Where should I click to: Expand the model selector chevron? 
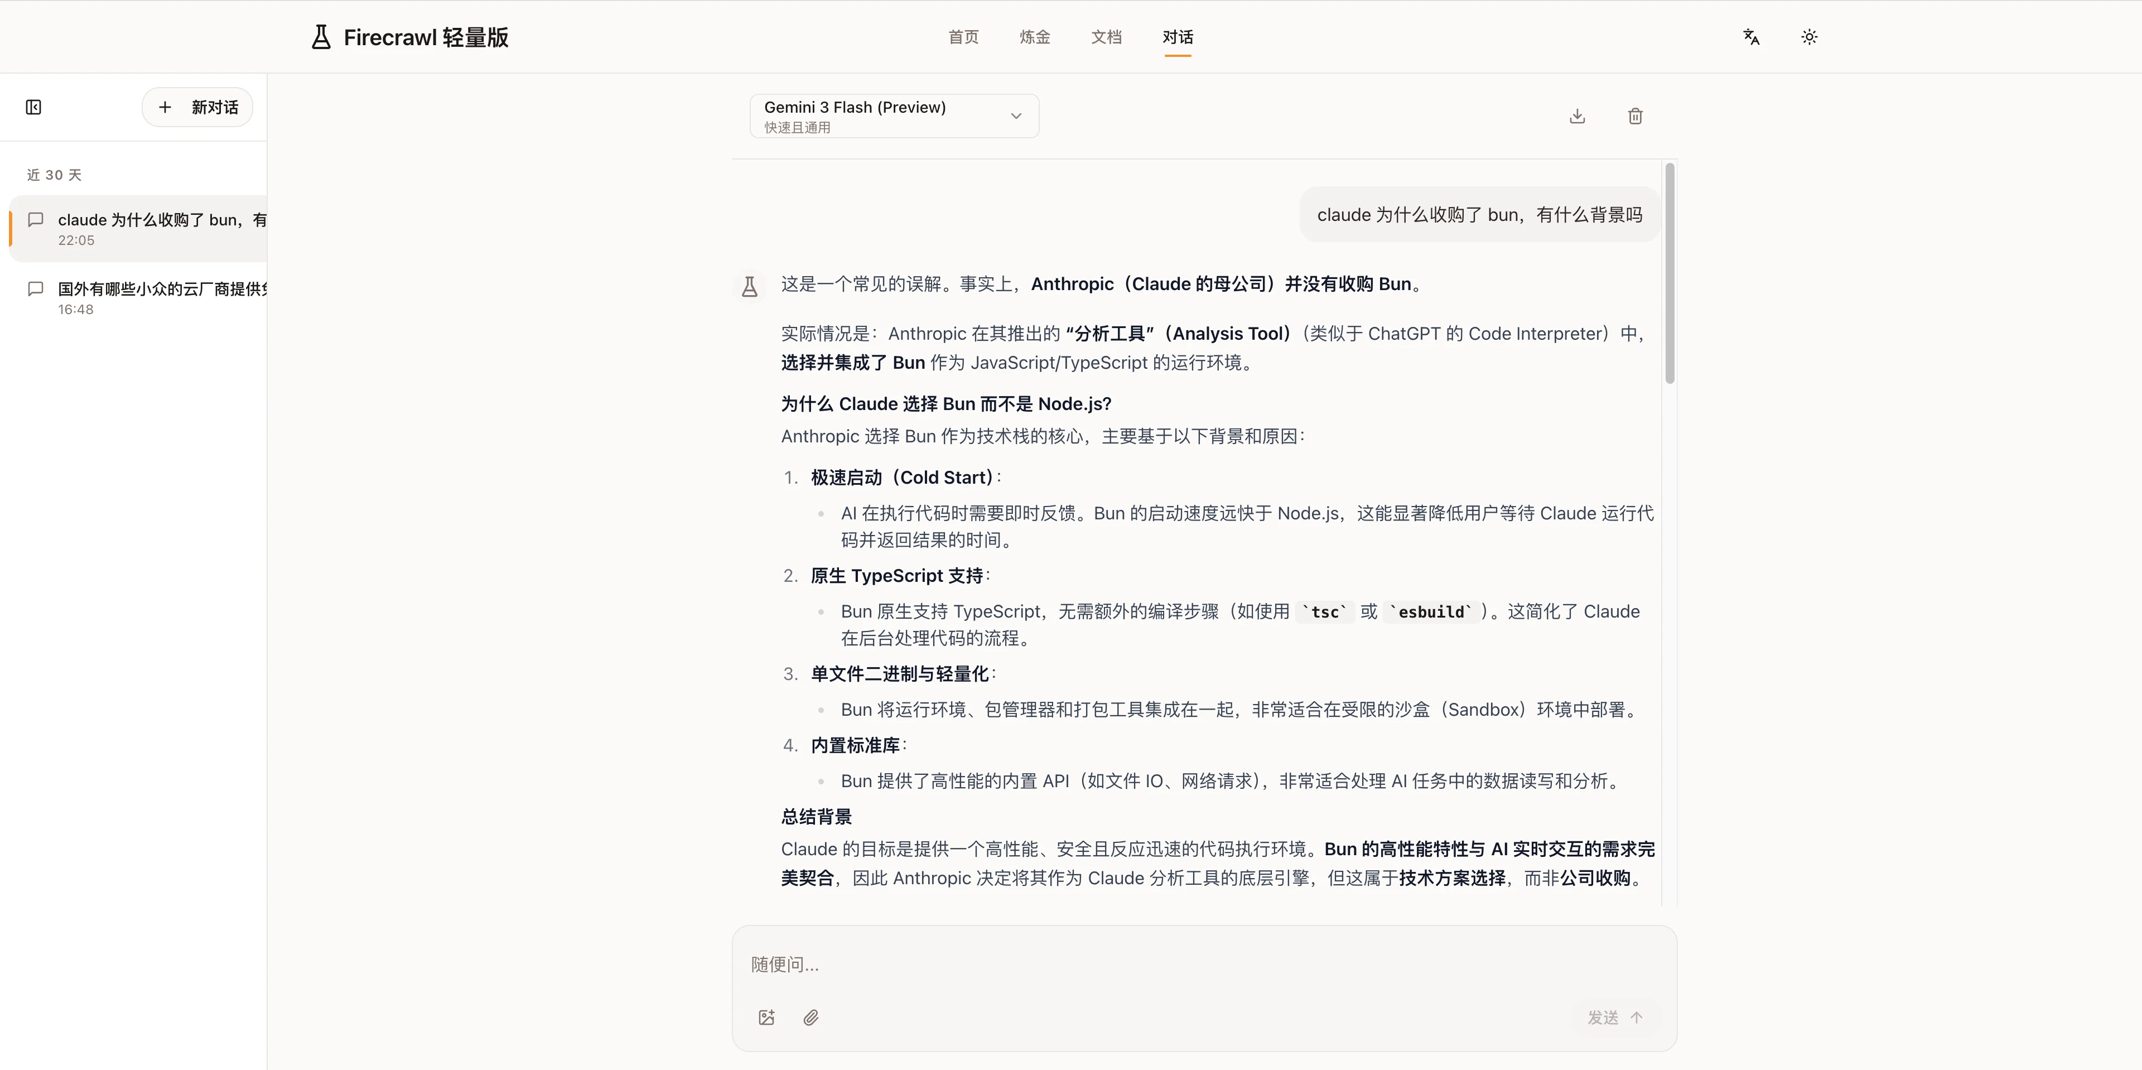[x=1015, y=117]
